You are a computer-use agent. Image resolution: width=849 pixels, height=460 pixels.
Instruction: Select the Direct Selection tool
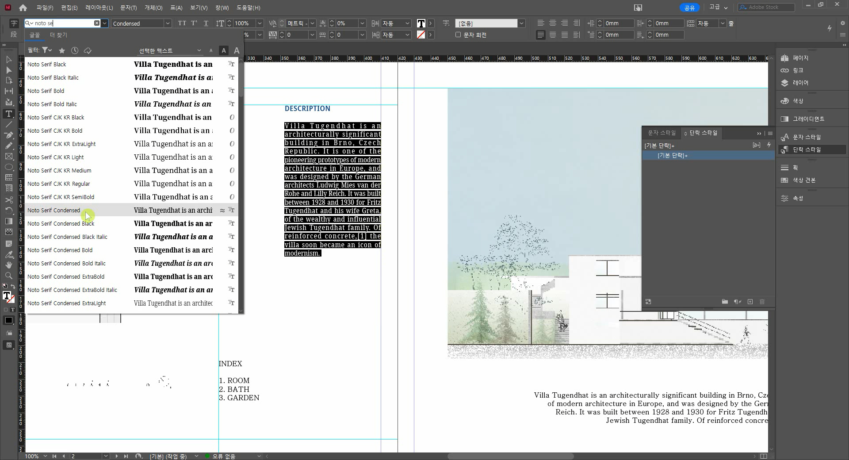(x=8, y=70)
